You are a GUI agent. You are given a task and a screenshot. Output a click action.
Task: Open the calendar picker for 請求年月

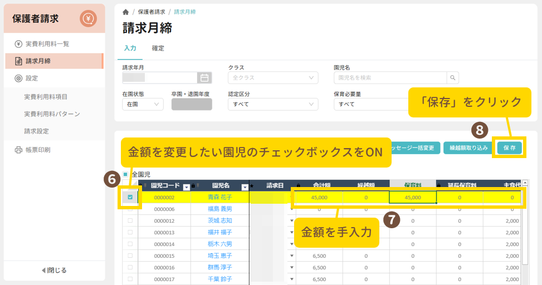tap(204, 78)
